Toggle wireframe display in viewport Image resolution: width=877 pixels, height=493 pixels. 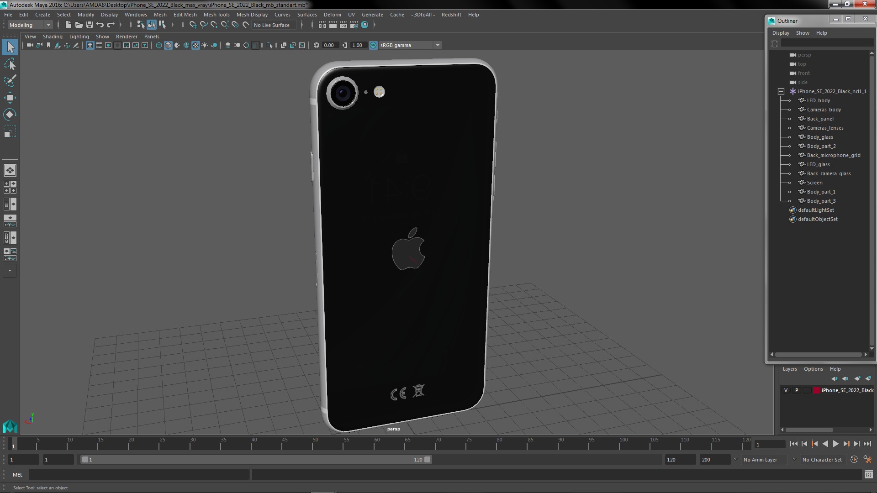click(x=159, y=45)
